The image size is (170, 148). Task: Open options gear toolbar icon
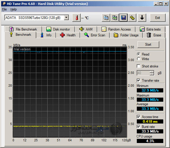(132, 18)
